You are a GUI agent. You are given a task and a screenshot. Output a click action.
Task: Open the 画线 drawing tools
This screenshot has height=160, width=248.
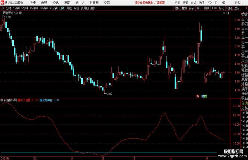pyautogui.click(x=207, y=8)
